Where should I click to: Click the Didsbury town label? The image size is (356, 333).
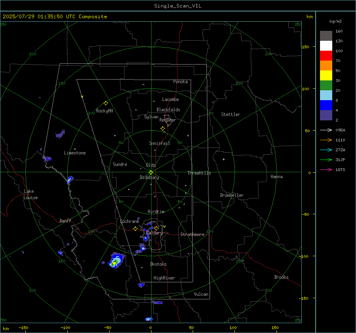[x=149, y=177]
